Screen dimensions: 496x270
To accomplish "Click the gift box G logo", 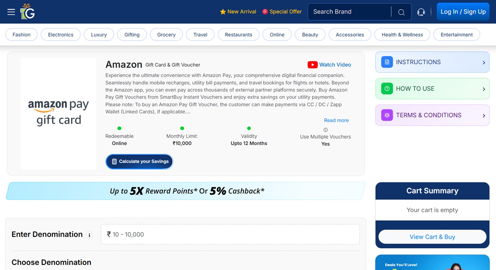I will click(x=27, y=12).
